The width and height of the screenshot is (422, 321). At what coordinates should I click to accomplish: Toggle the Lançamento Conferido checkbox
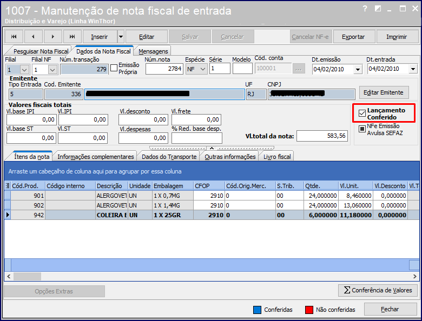(x=362, y=113)
